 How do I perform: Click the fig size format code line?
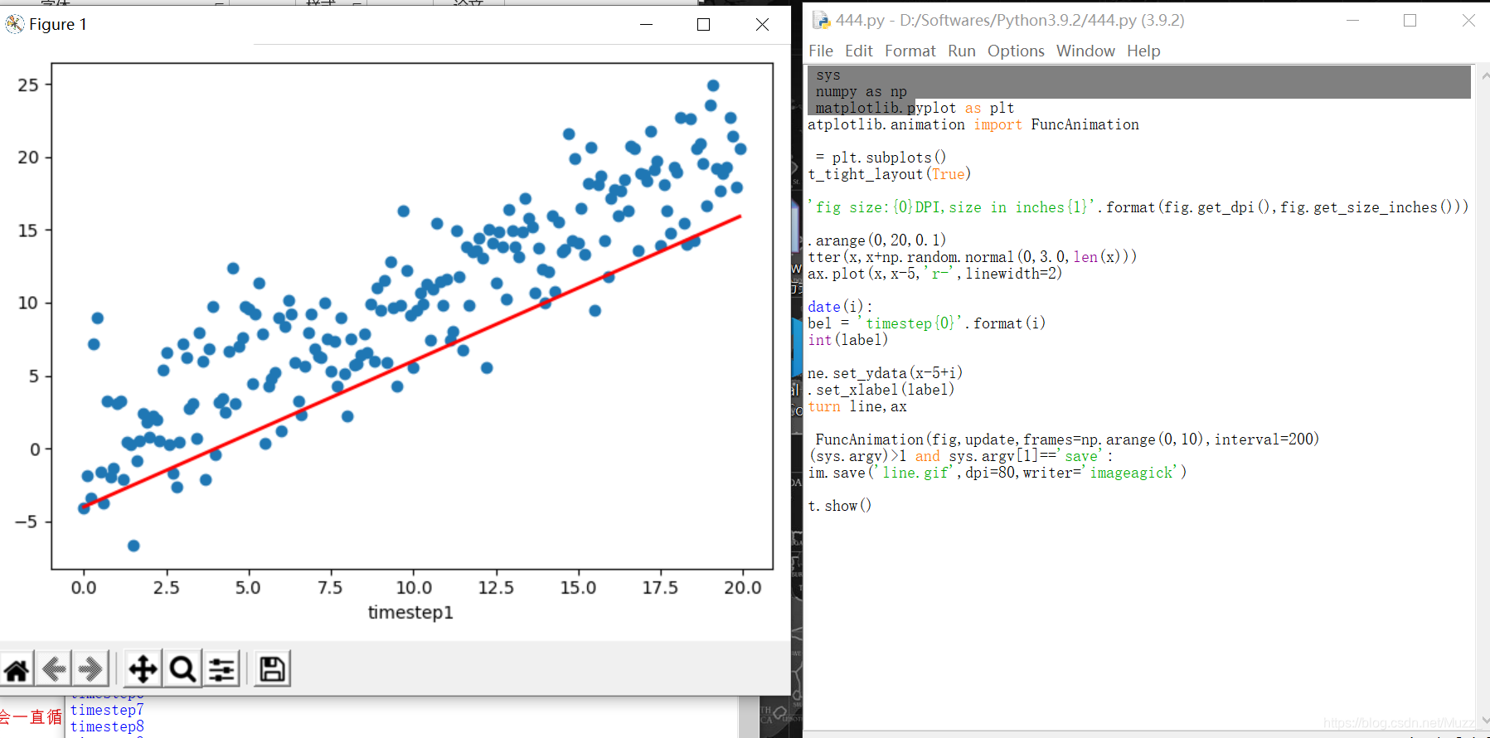tap(1138, 207)
